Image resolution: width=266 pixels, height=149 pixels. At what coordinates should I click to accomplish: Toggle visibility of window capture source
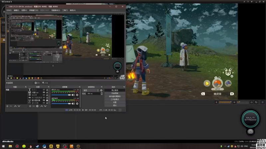pos(44,103)
